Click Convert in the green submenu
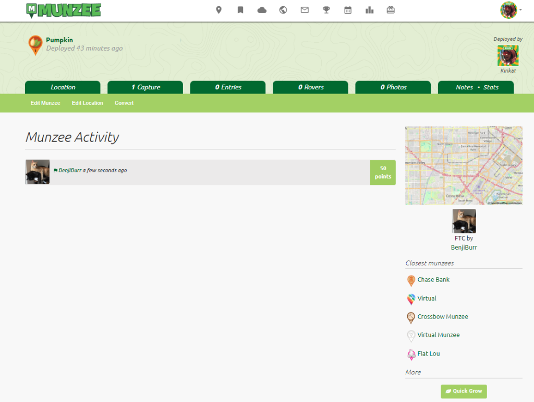The height and width of the screenshot is (402, 534). coord(124,103)
